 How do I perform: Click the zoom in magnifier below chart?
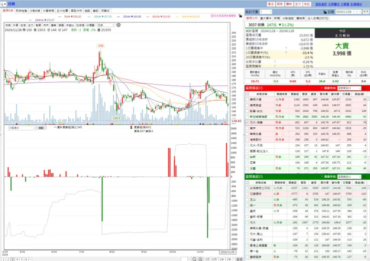[x=200, y=259]
